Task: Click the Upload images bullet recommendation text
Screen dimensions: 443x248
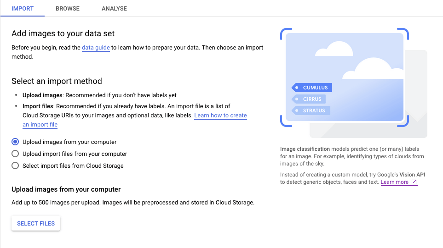Action: point(99,95)
